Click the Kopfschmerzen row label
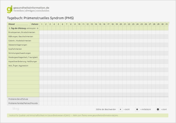 click(15, 49)
